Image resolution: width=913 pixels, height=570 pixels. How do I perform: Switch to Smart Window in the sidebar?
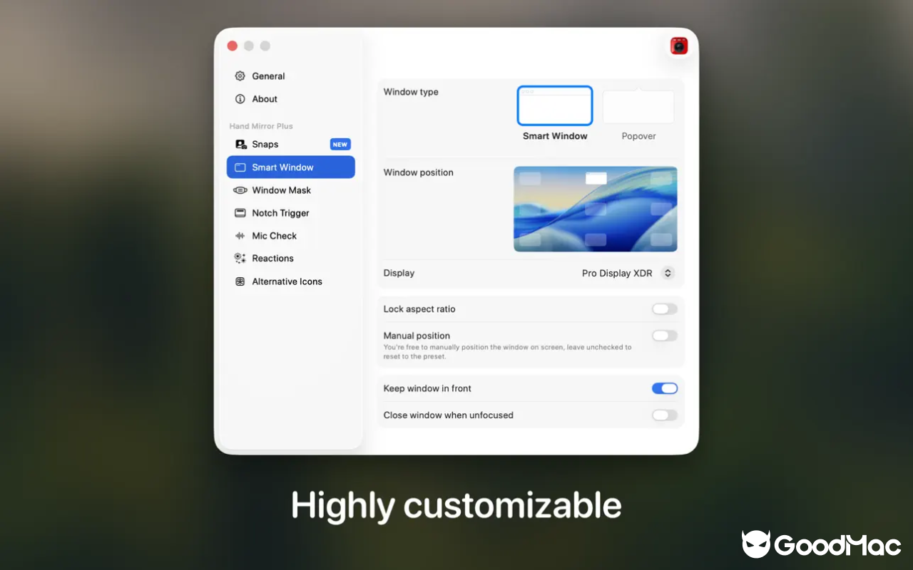(281, 167)
